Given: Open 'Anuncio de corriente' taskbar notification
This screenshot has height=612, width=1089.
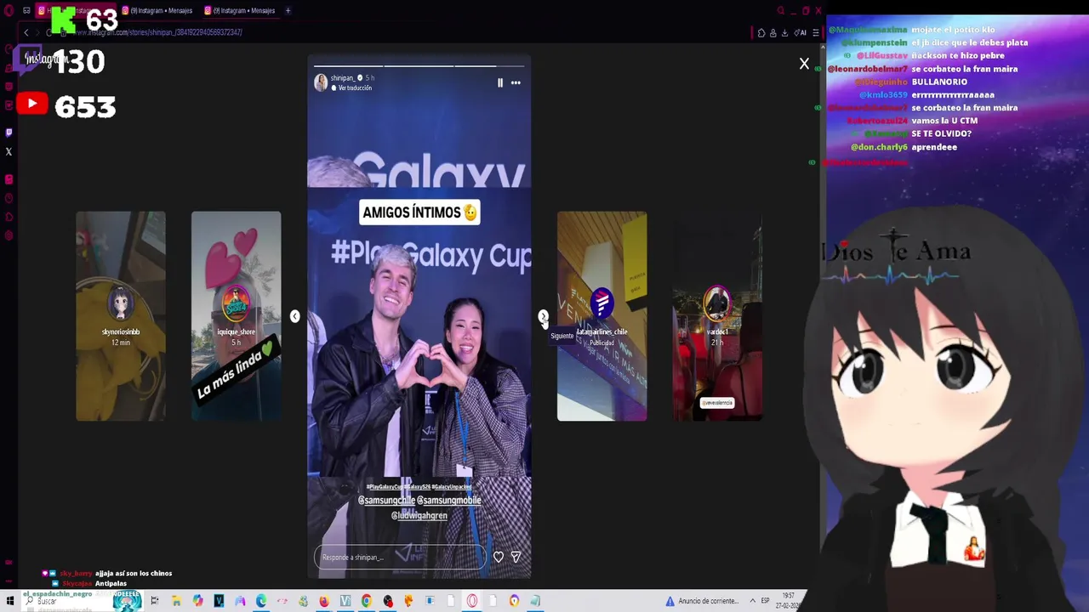Looking at the screenshot, I should click(x=702, y=601).
